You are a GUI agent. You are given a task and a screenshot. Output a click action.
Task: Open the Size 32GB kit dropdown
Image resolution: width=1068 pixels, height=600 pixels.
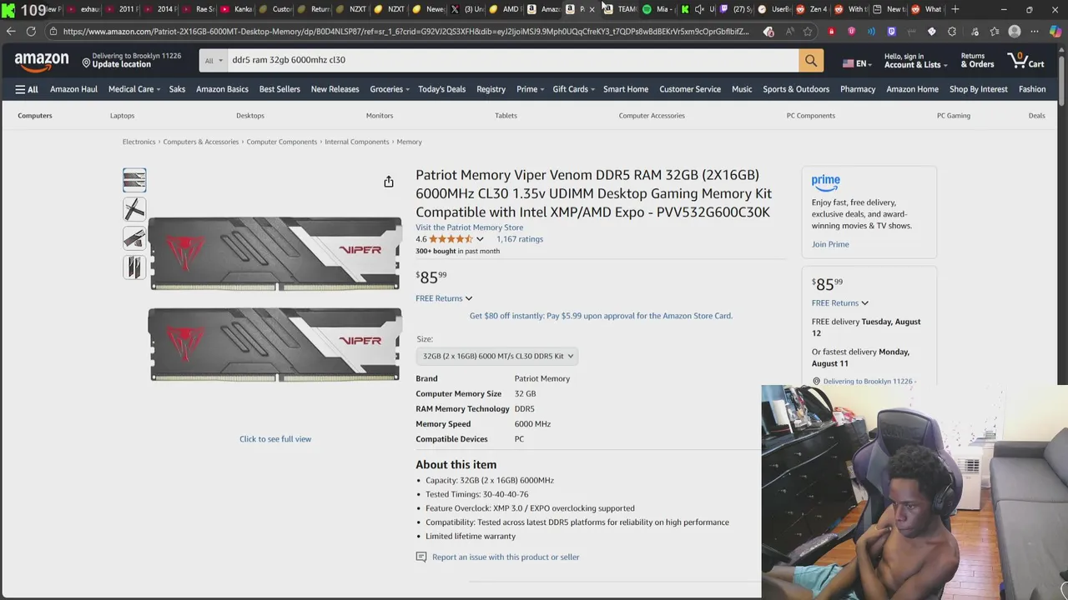(x=497, y=356)
